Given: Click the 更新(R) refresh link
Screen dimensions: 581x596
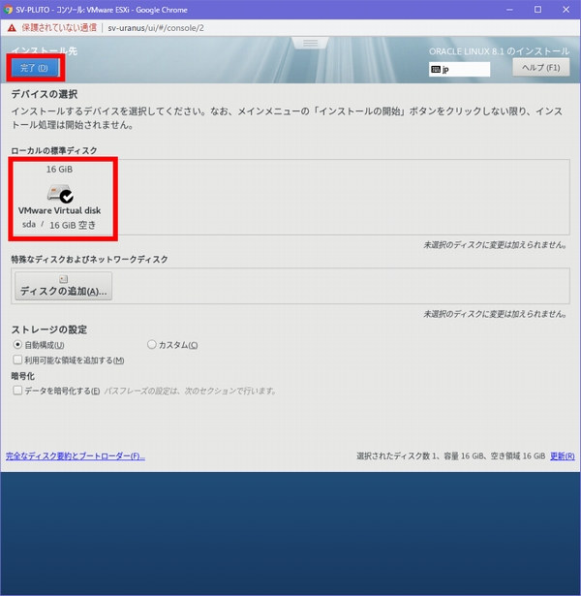Looking at the screenshot, I should [563, 455].
